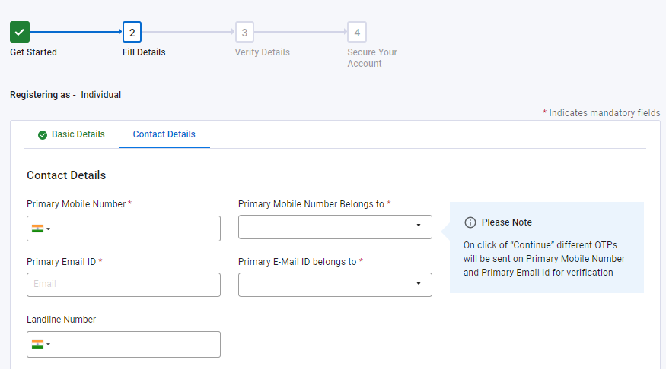The width and height of the screenshot is (666, 369).
Task: Focus the Primary Mobile Number input field
Action: (x=135, y=229)
